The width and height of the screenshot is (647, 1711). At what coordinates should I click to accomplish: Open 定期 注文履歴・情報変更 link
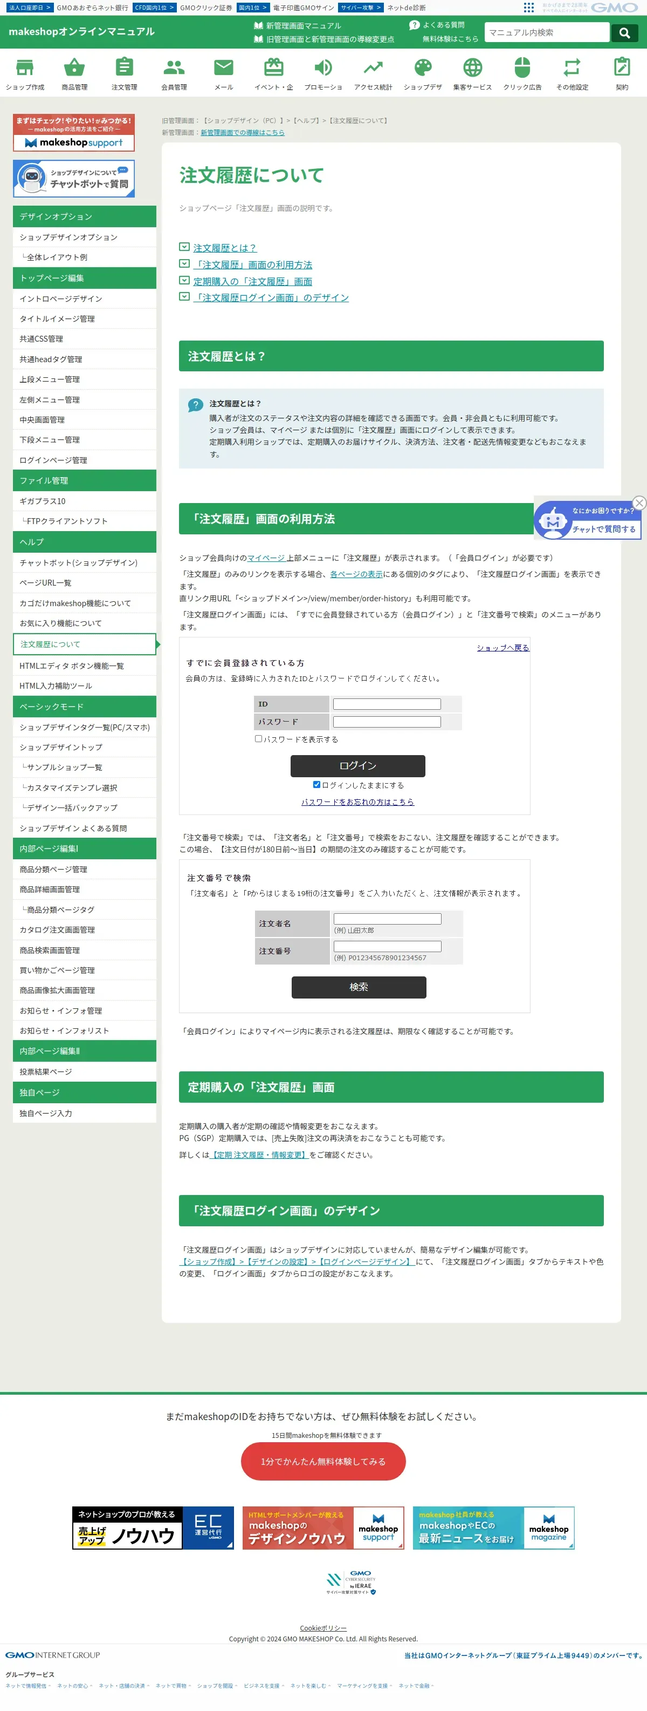click(259, 1155)
